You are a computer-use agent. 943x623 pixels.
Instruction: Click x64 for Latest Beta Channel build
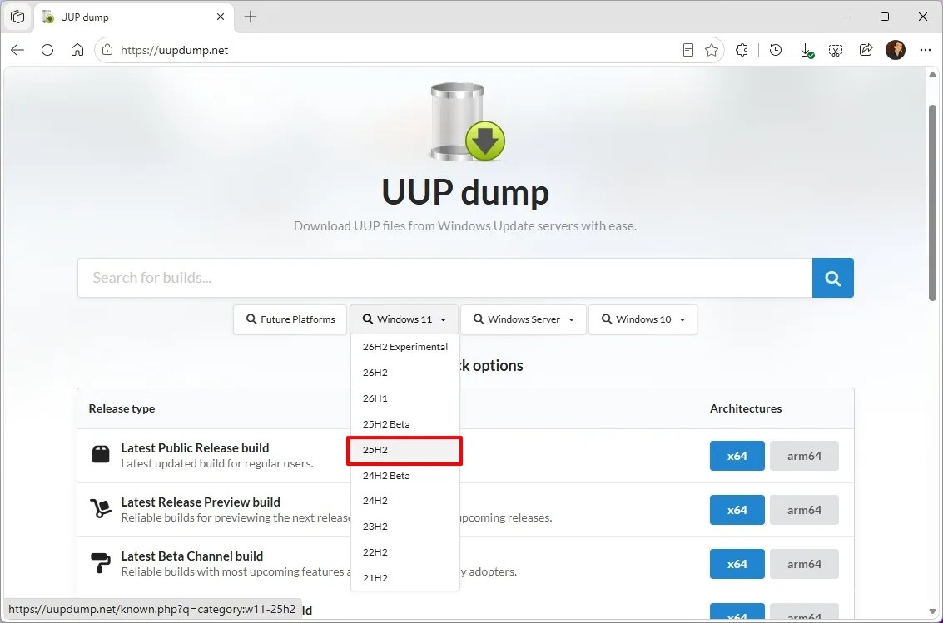(737, 564)
